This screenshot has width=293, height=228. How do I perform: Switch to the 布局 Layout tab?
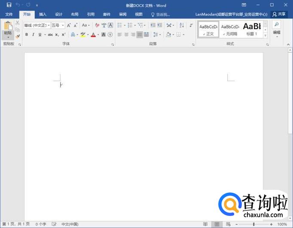point(75,14)
